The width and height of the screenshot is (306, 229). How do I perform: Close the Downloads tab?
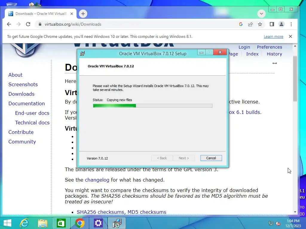[x=72, y=14]
